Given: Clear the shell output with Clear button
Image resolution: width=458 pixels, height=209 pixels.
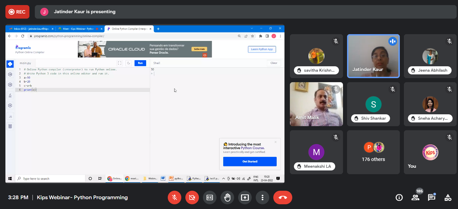Looking at the screenshot, I should pyautogui.click(x=274, y=63).
